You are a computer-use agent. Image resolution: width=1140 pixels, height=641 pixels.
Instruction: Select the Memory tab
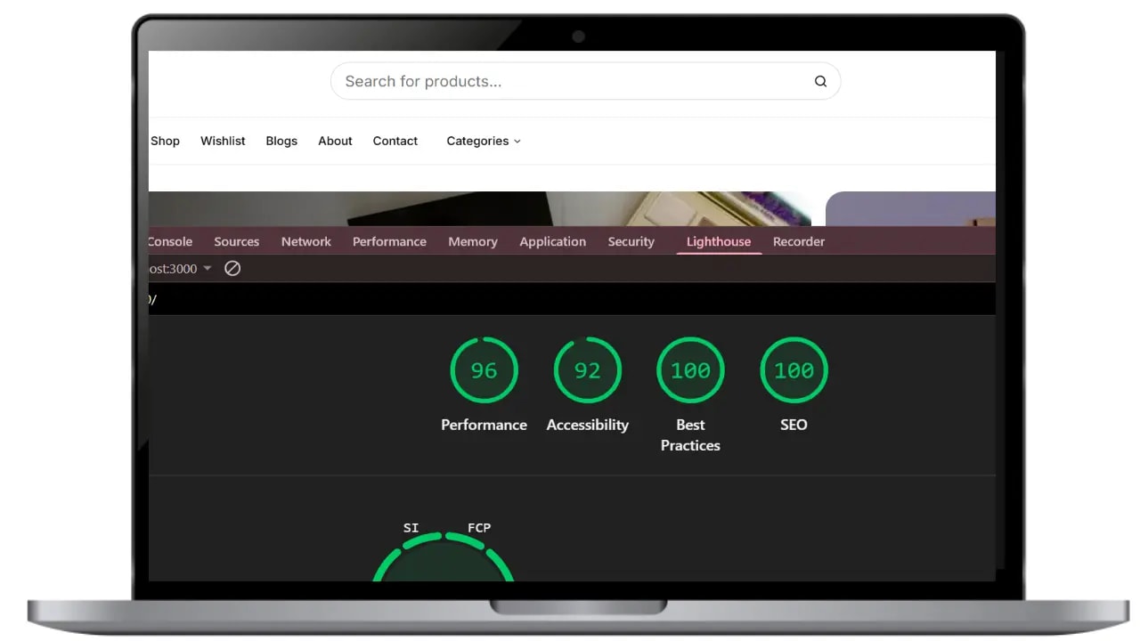pyautogui.click(x=473, y=241)
